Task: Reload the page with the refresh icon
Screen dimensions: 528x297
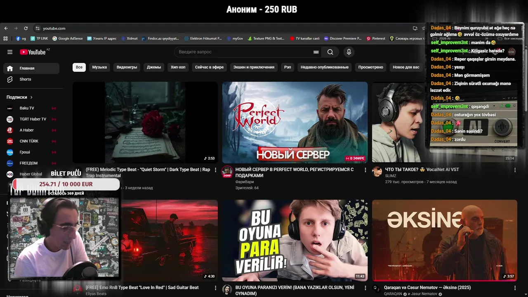Action: tap(26, 28)
